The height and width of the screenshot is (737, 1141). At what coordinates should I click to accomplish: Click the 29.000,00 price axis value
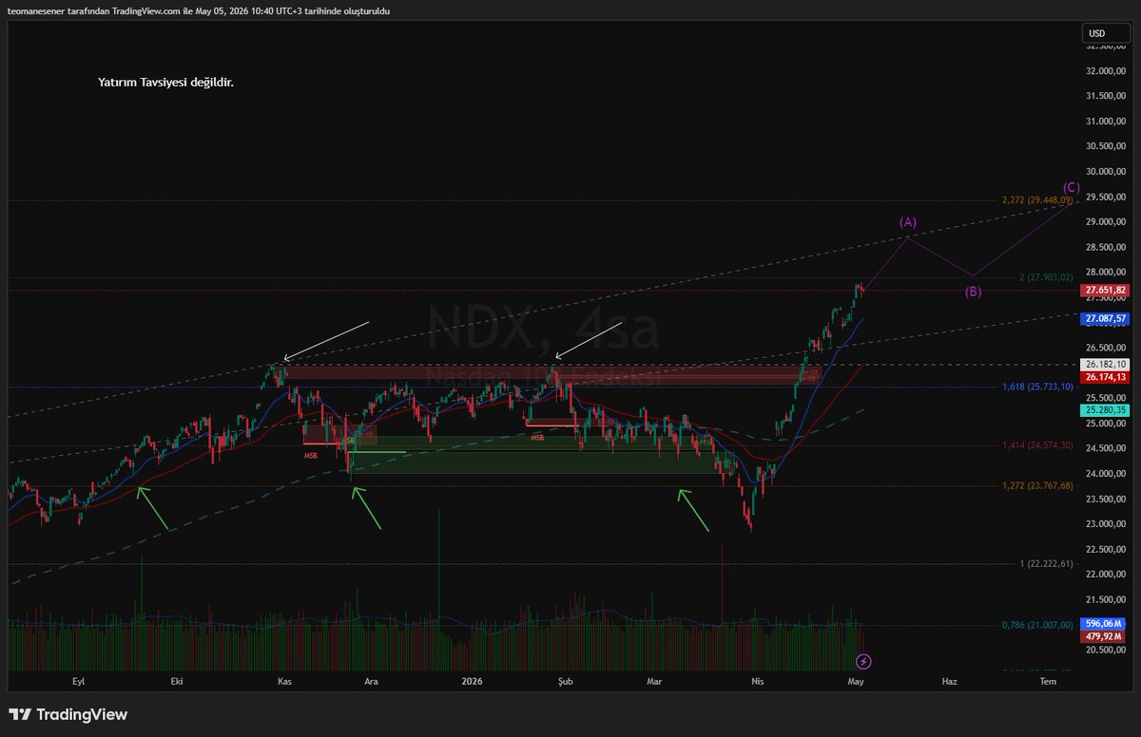pos(1107,221)
